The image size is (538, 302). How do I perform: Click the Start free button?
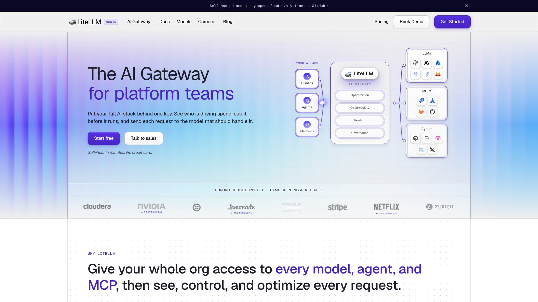[x=104, y=138]
